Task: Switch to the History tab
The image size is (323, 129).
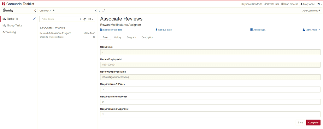Action: point(117,37)
